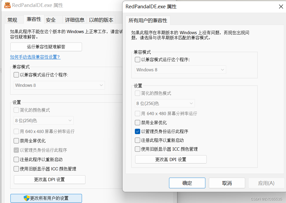
Task: Click 运行兼容性疑难解答 button
Action: [x=46, y=47]
